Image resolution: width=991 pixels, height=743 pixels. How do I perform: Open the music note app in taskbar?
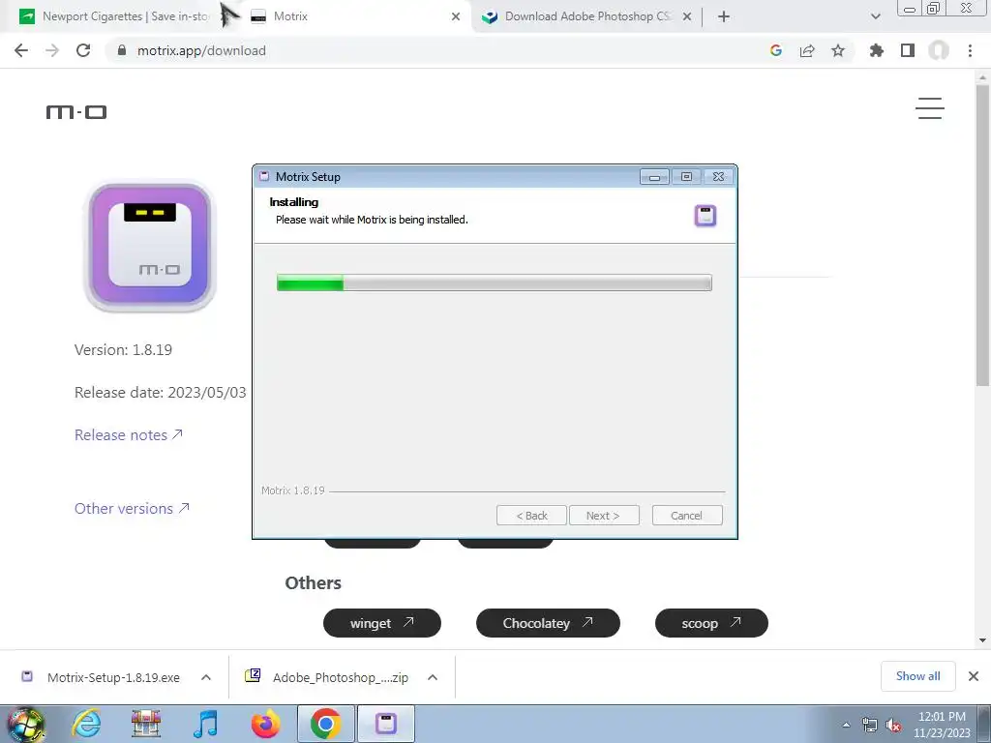click(x=205, y=724)
